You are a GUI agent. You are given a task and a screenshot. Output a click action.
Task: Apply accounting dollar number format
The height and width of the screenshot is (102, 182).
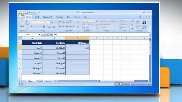coord(84,24)
